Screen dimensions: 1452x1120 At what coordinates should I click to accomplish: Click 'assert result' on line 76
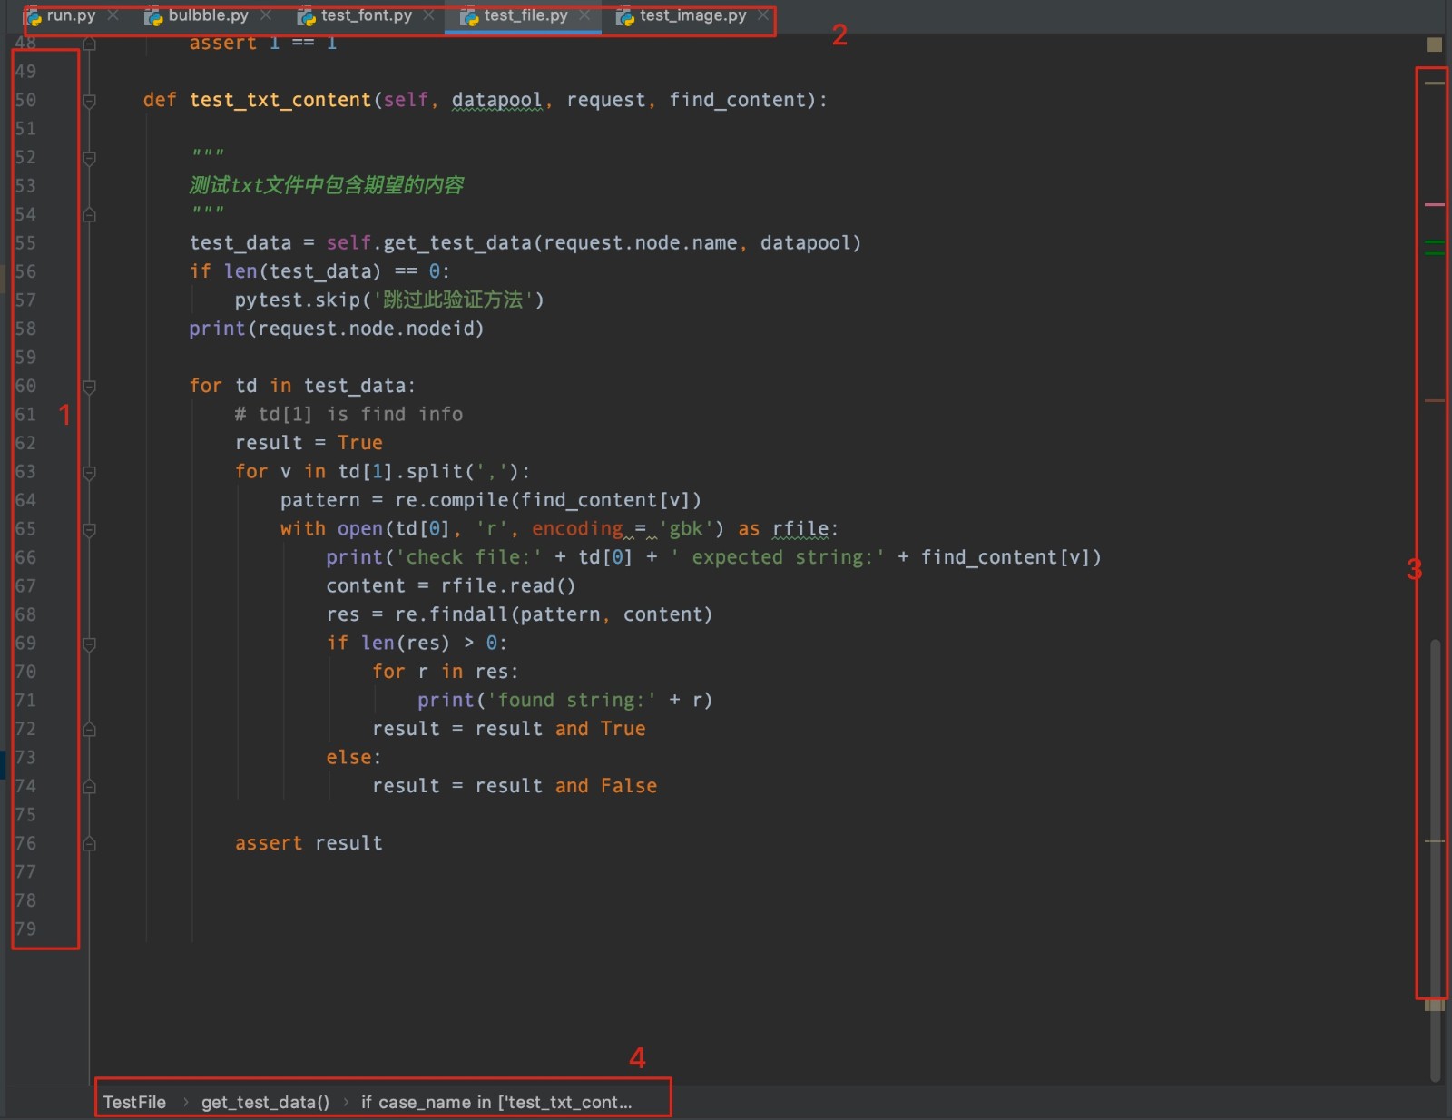pos(309,843)
